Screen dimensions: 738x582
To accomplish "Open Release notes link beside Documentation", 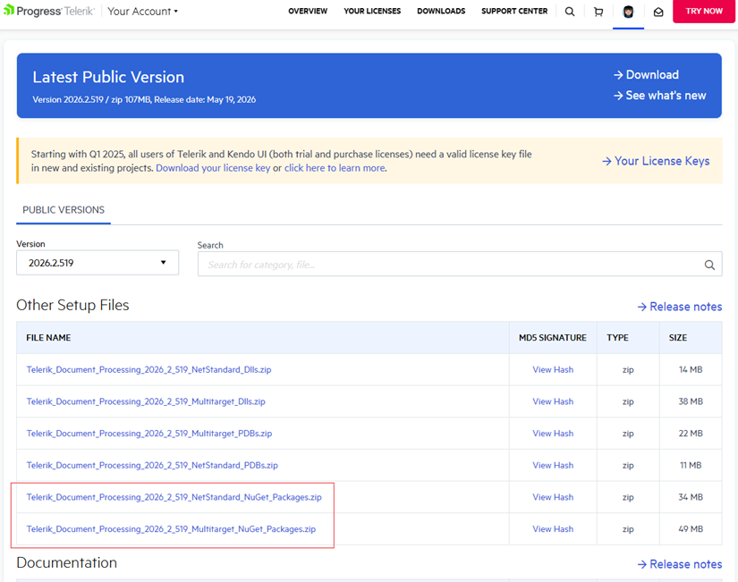I will click(x=680, y=564).
